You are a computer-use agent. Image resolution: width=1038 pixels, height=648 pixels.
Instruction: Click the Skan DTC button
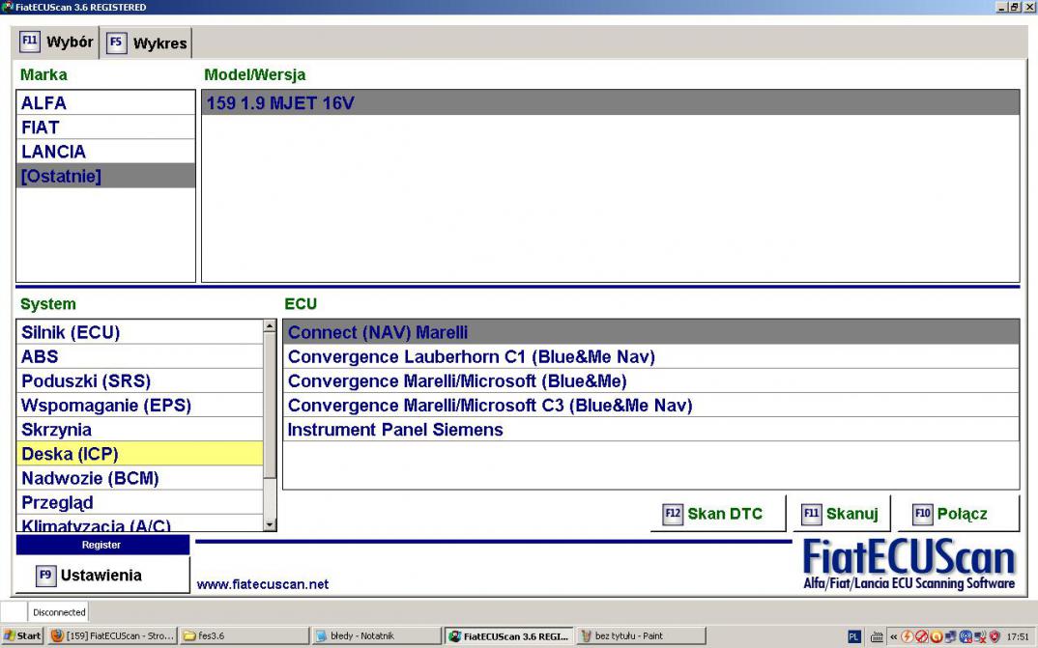[x=717, y=514]
